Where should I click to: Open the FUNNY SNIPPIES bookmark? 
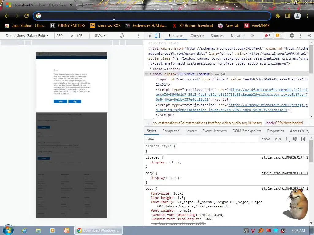pyautogui.click(x=68, y=26)
